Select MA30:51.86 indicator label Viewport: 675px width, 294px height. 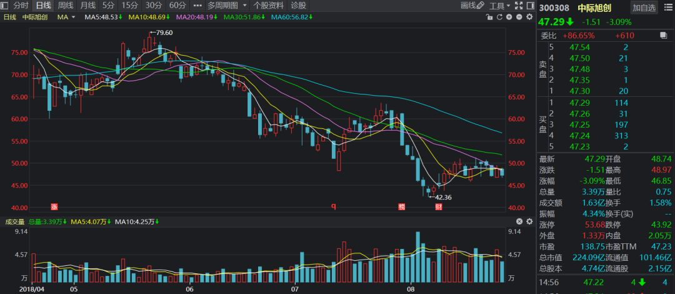tap(244, 17)
